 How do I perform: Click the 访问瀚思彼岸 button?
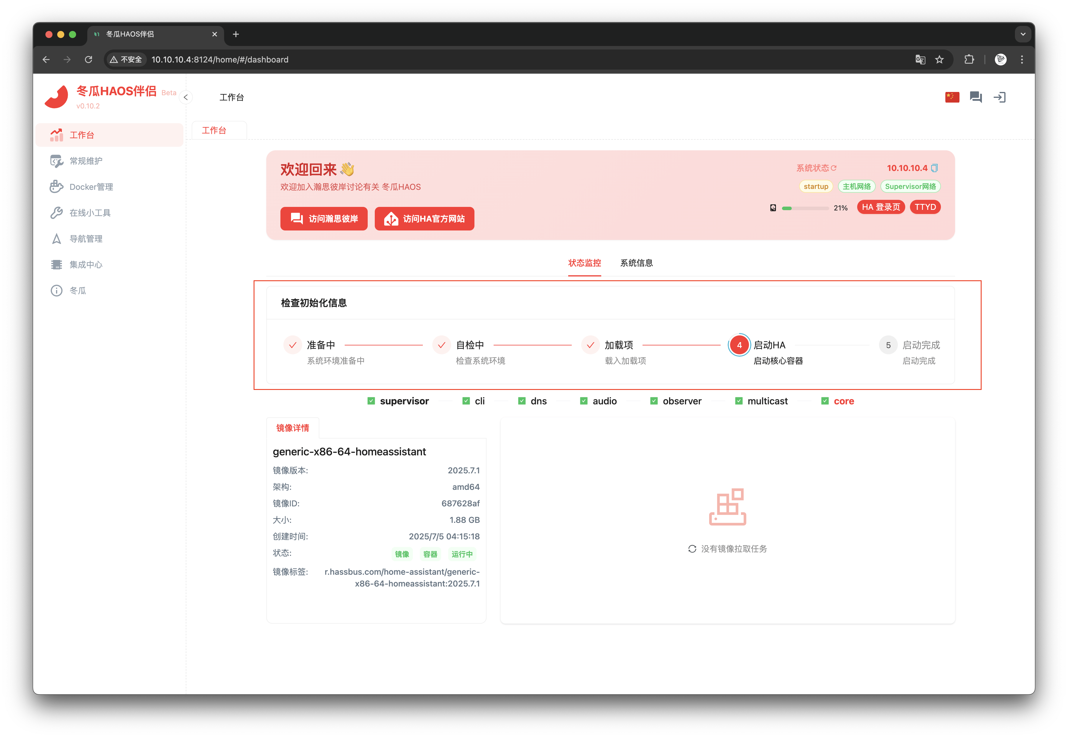324,219
